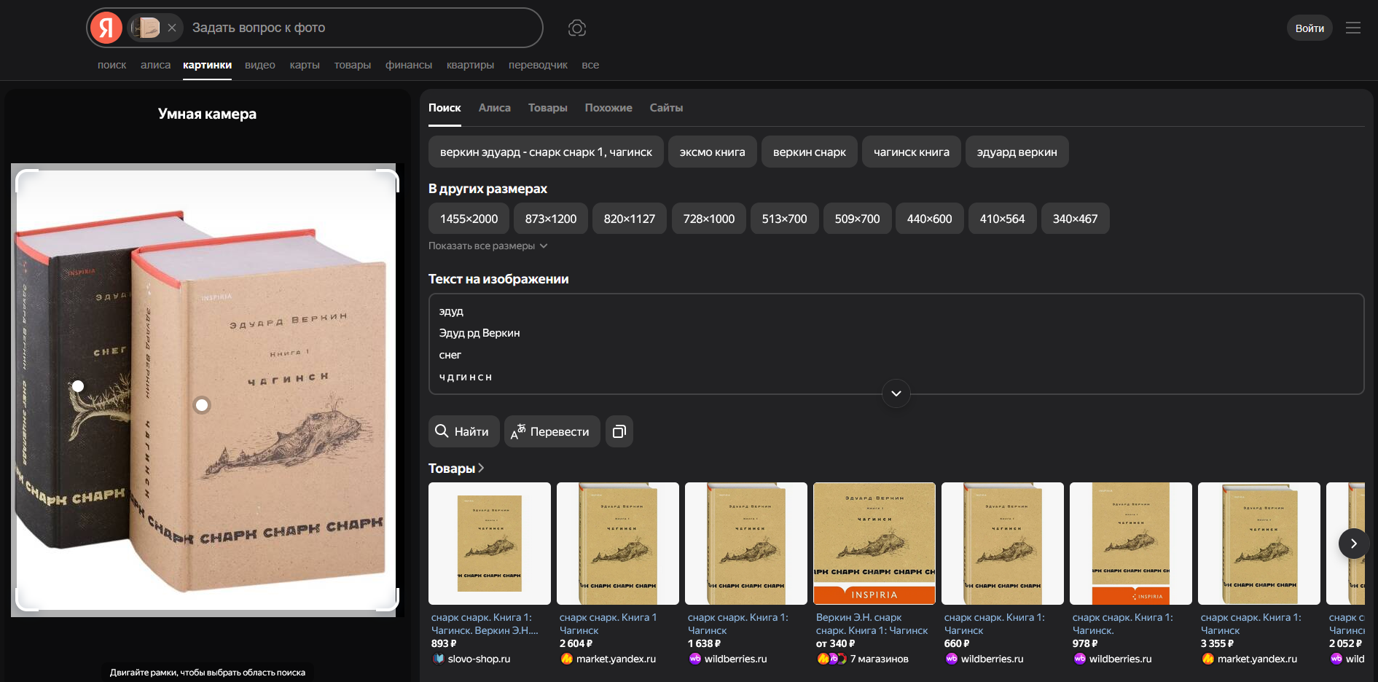Image resolution: width=1378 pixels, height=682 pixels.
Task: Click the object marker dot on dark book
Action: point(78,386)
